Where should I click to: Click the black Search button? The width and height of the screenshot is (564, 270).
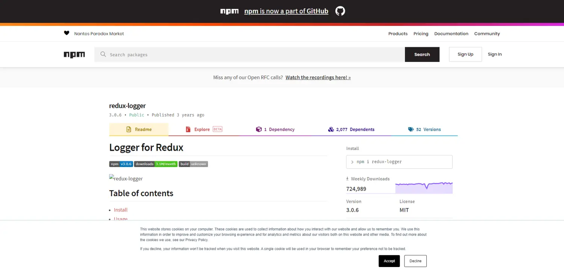tap(422, 54)
